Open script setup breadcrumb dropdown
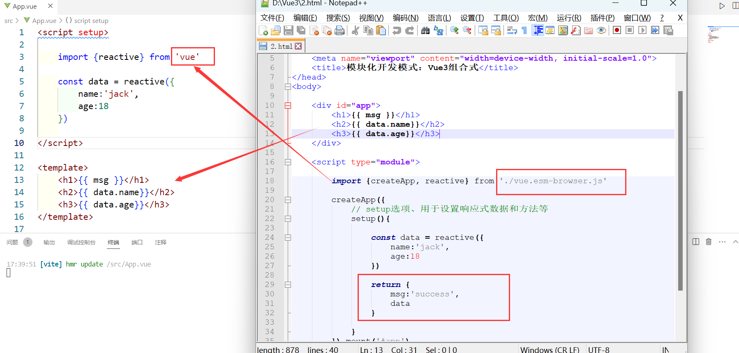Screen dimensions: 739x353 pyautogui.click(x=87, y=20)
